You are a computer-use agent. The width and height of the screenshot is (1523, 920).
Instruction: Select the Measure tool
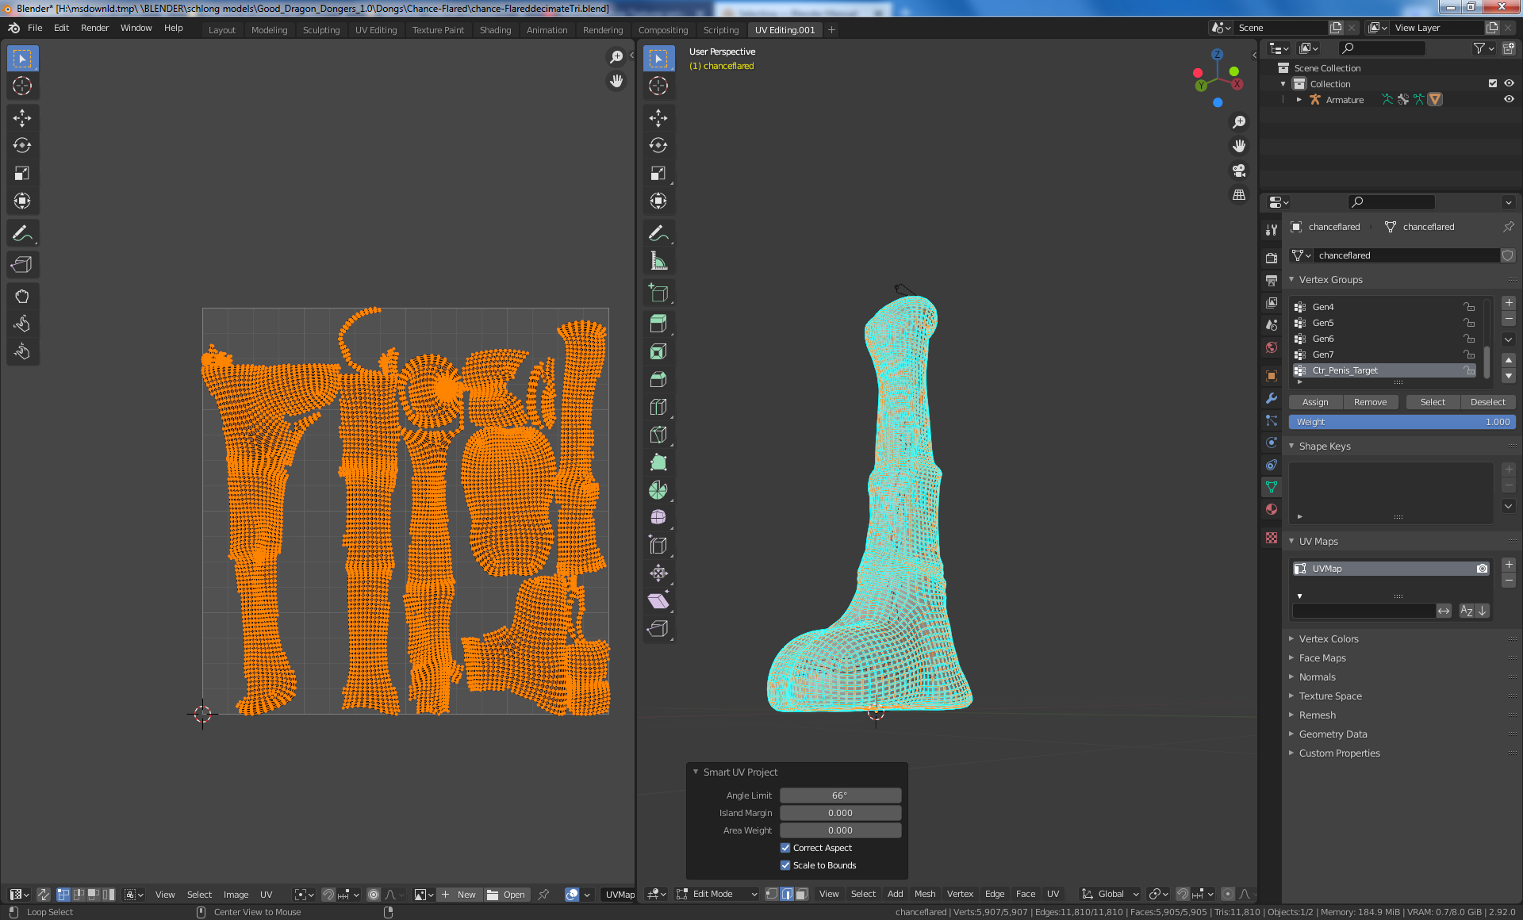pyautogui.click(x=658, y=261)
